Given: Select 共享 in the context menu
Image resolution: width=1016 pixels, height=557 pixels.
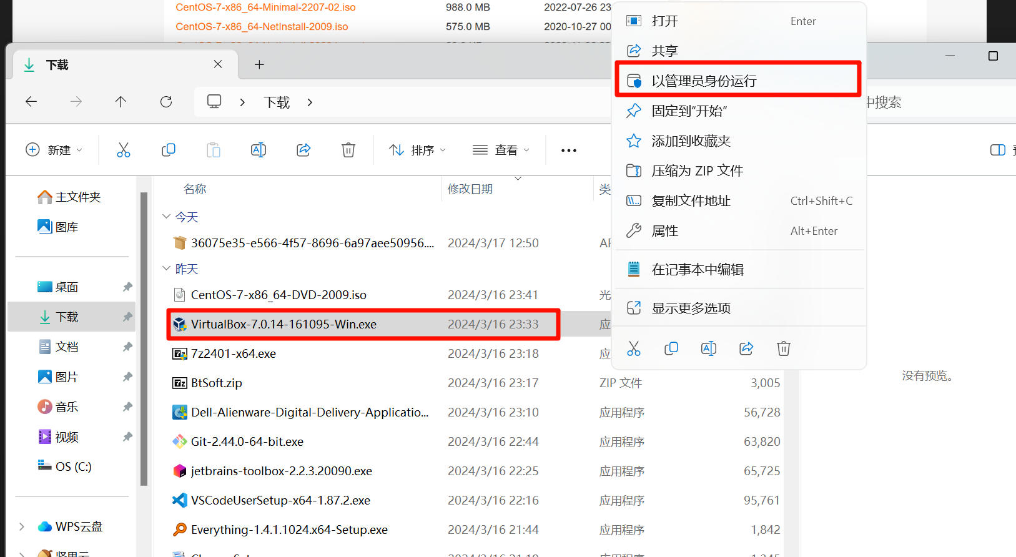Looking at the screenshot, I should point(741,51).
